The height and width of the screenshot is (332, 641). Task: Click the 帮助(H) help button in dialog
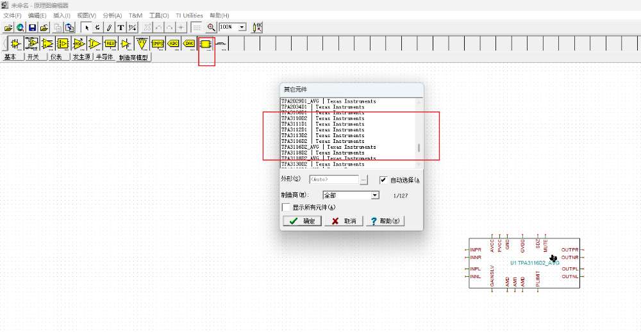[x=385, y=221]
